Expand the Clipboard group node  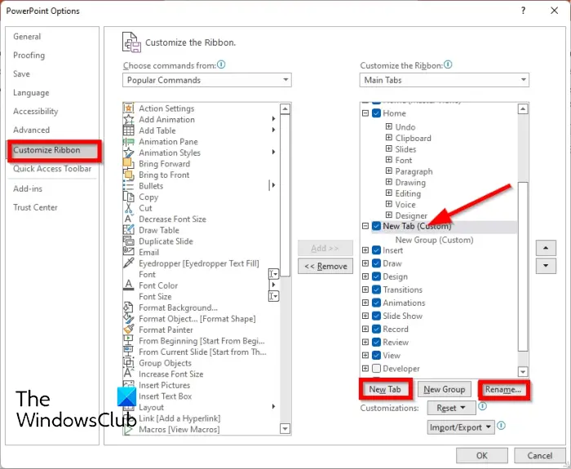pyautogui.click(x=389, y=138)
